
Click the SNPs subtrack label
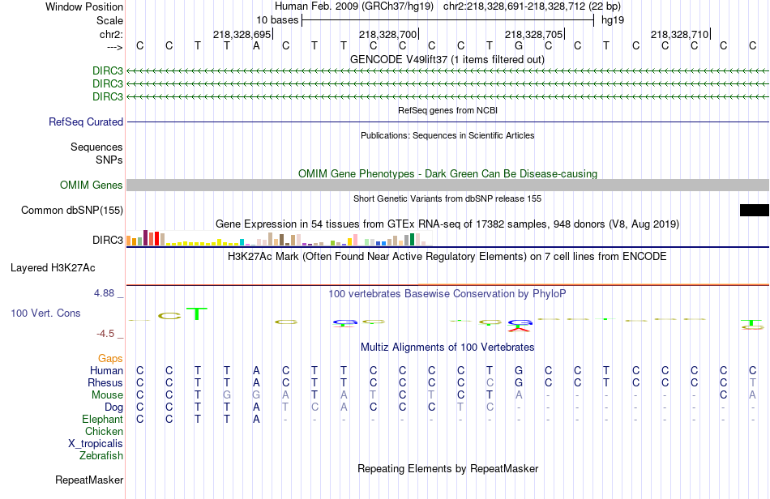[109, 160]
